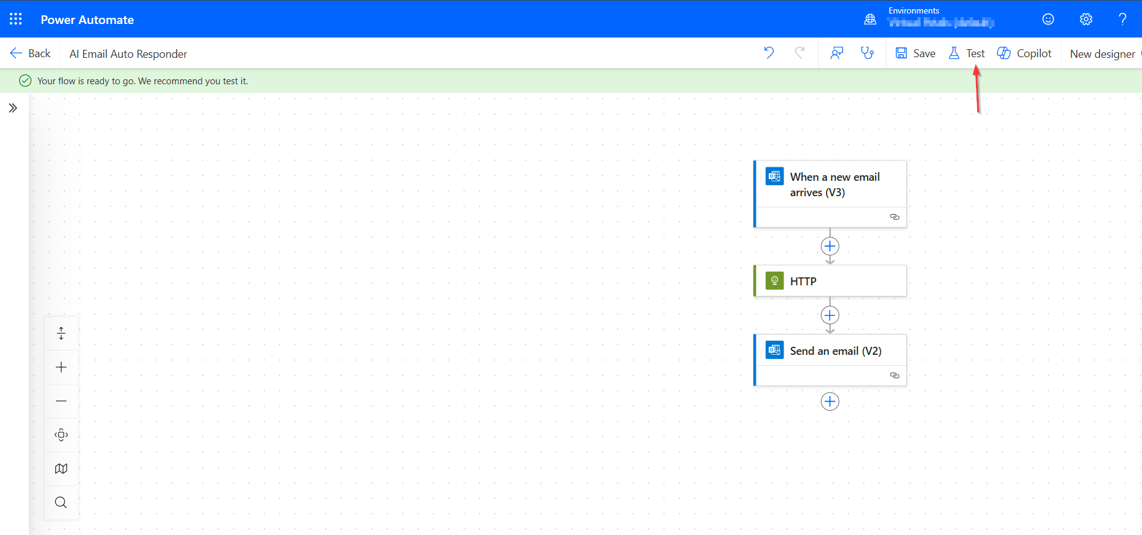
Task: Search the flow canvas
Action: (x=61, y=502)
